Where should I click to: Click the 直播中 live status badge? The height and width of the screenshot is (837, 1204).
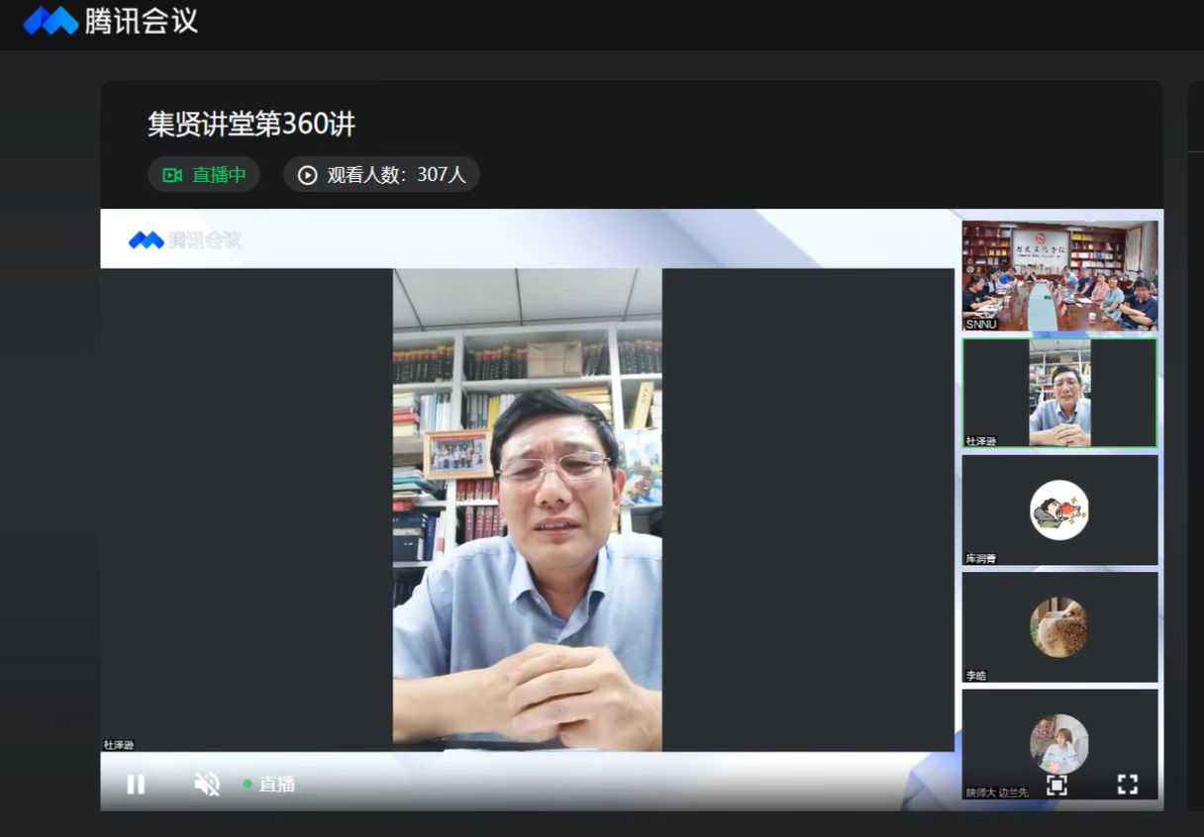pos(204,175)
